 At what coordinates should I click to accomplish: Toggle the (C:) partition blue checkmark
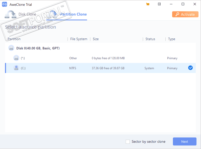click(x=190, y=68)
